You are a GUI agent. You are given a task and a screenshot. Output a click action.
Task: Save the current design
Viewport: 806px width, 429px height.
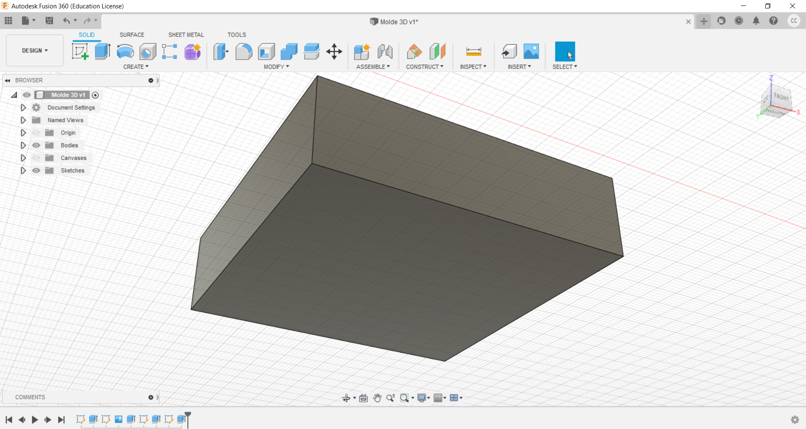coord(50,21)
